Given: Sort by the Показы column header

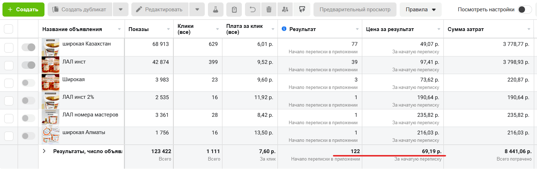Looking at the screenshot, I should [138, 29].
